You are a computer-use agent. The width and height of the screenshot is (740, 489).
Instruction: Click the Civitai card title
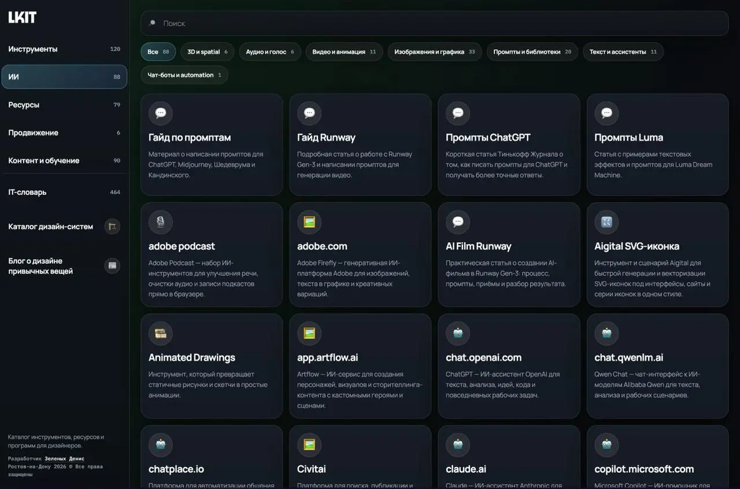[312, 469]
